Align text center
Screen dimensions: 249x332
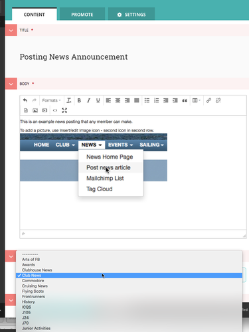tap(118, 100)
